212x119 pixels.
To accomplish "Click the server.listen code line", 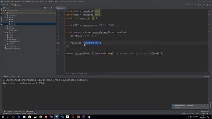I will 114,54.
